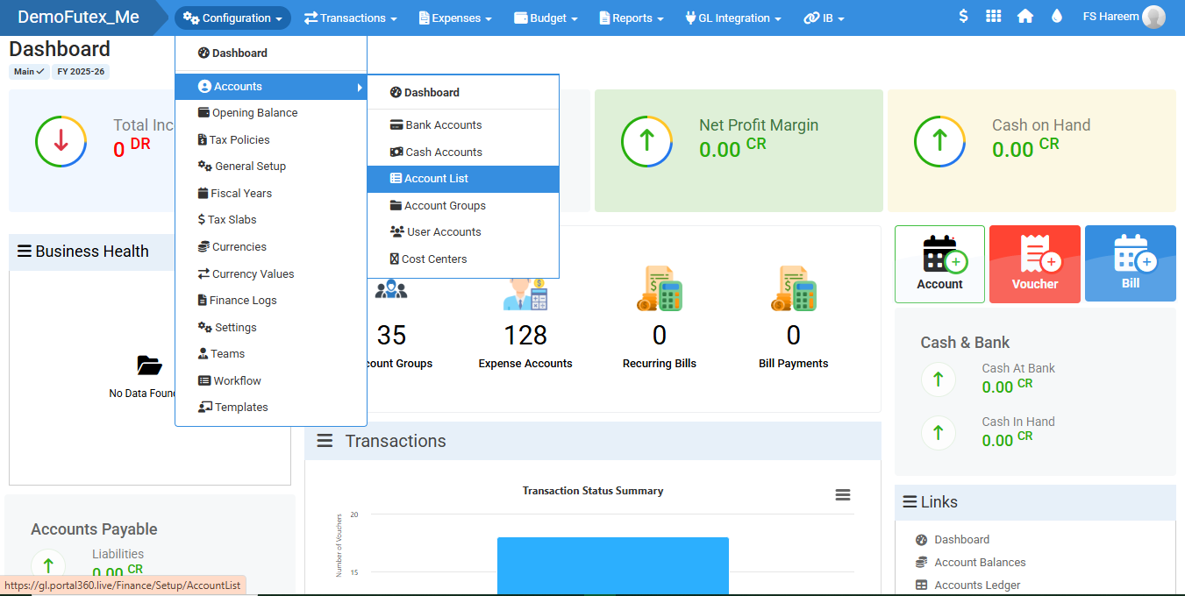Open the Reports dropdown menu
Image resolution: width=1185 pixels, height=596 pixels.
pyautogui.click(x=632, y=18)
